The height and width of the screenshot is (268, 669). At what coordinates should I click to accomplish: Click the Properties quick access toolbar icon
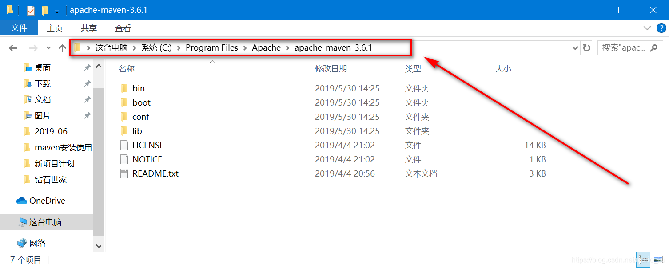click(x=30, y=10)
